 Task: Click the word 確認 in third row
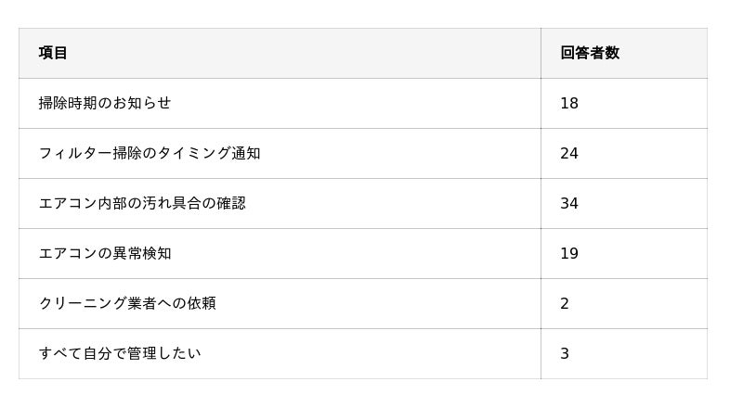point(231,204)
